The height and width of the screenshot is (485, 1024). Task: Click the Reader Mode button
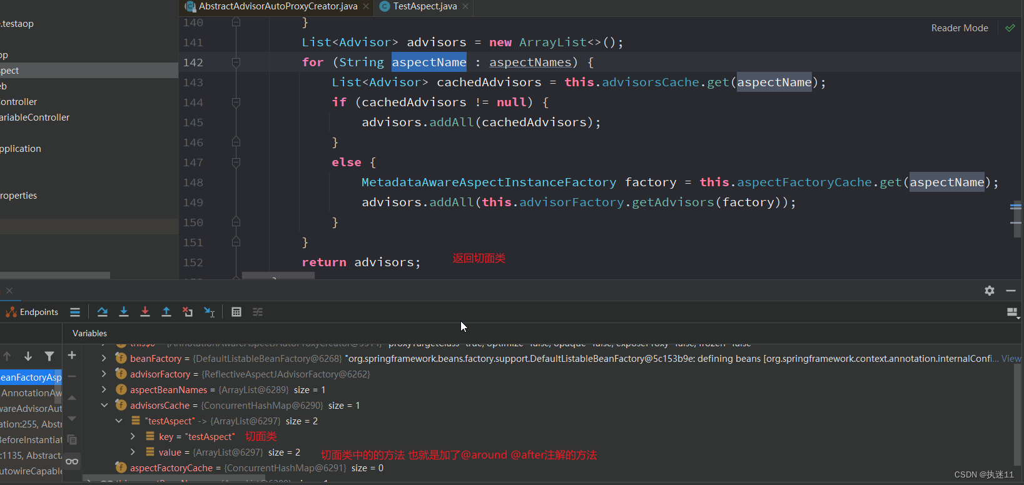point(960,28)
